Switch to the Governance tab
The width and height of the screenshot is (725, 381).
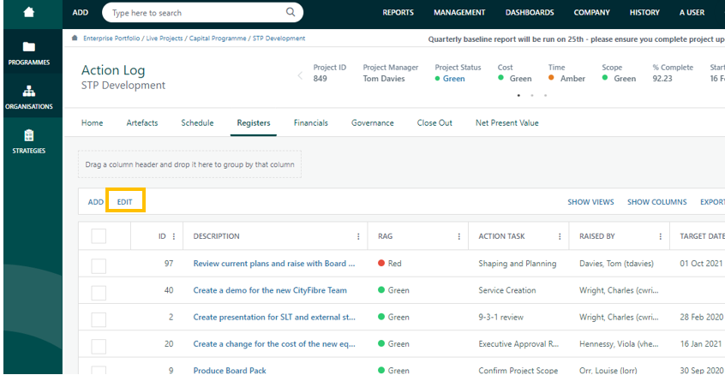pyautogui.click(x=373, y=122)
